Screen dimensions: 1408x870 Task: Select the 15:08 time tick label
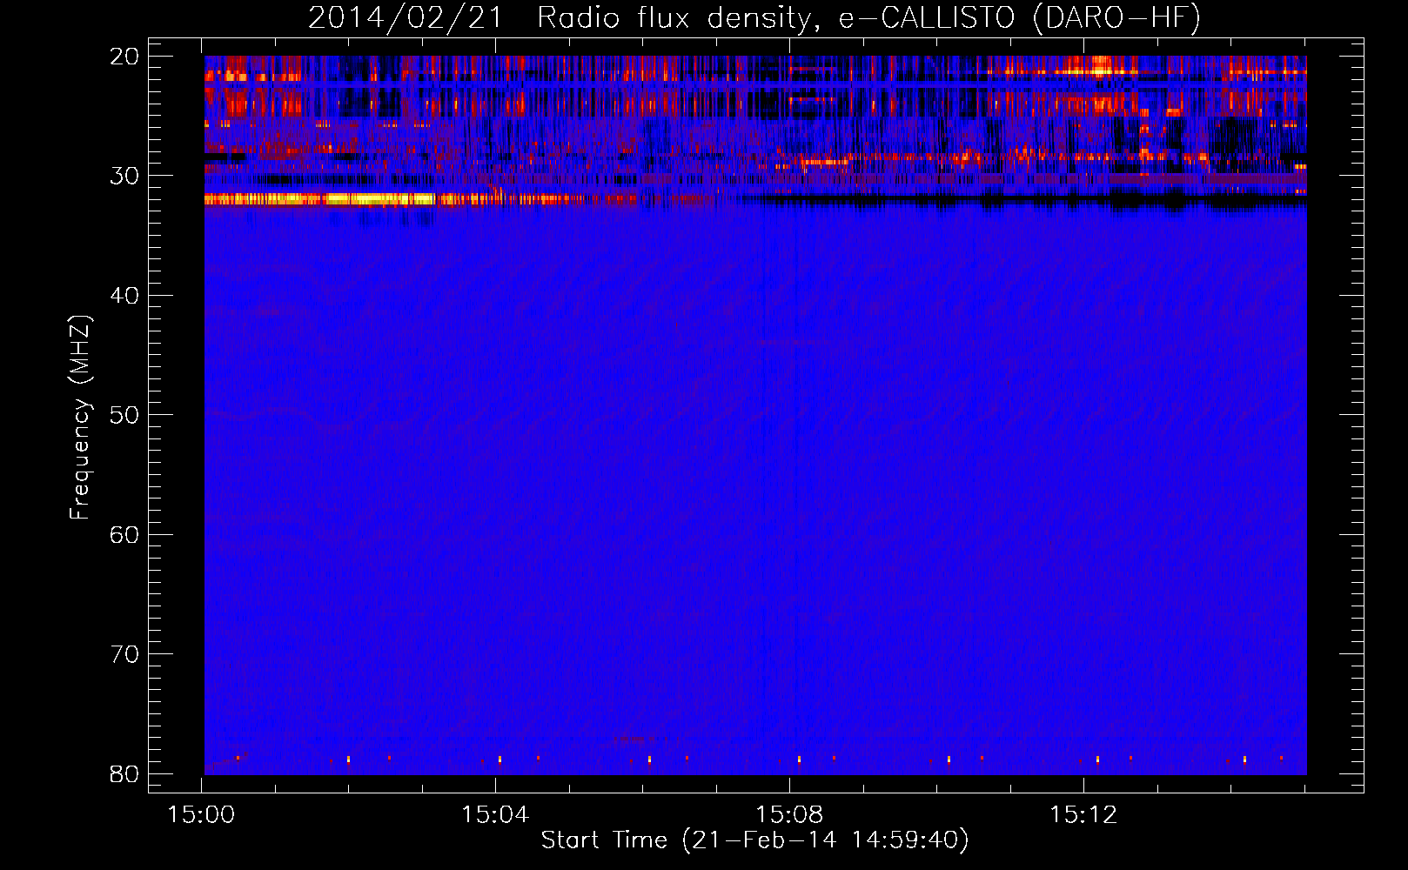(789, 814)
